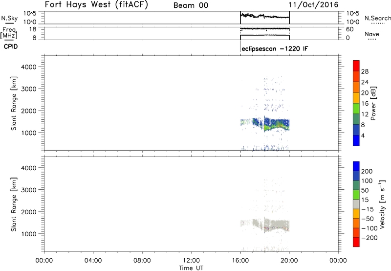Click the Velocity [m s⁻¹] axis title
The height and width of the screenshot is (271, 391).
coord(382,204)
